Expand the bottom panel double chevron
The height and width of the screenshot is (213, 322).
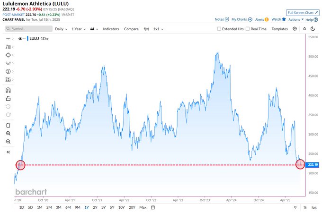295,207
